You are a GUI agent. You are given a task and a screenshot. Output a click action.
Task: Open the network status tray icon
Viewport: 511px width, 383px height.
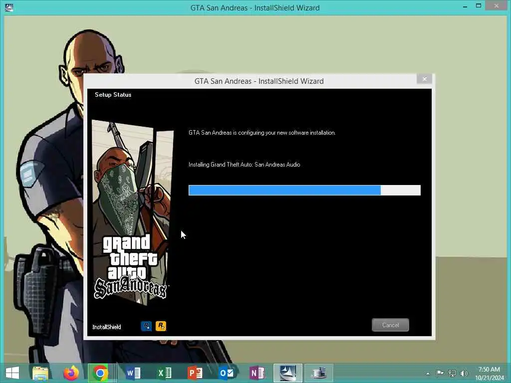[452, 373]
